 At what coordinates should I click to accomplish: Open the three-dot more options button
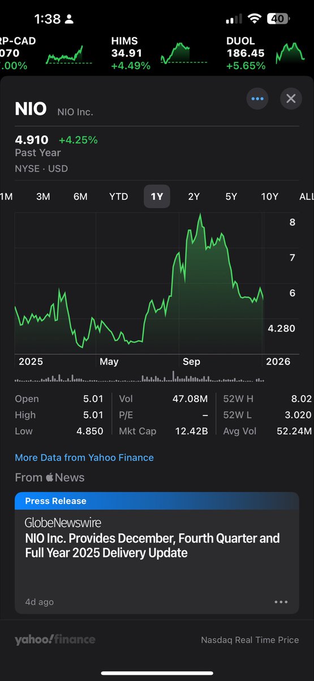(x=257, y=99)
